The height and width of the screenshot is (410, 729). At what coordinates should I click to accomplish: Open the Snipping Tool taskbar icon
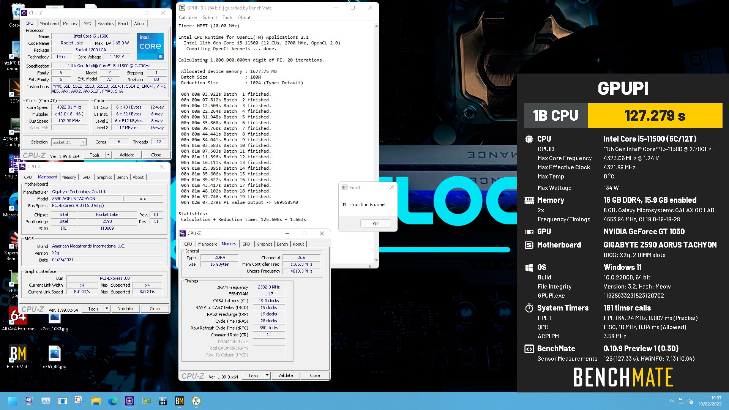click(79, 401)
